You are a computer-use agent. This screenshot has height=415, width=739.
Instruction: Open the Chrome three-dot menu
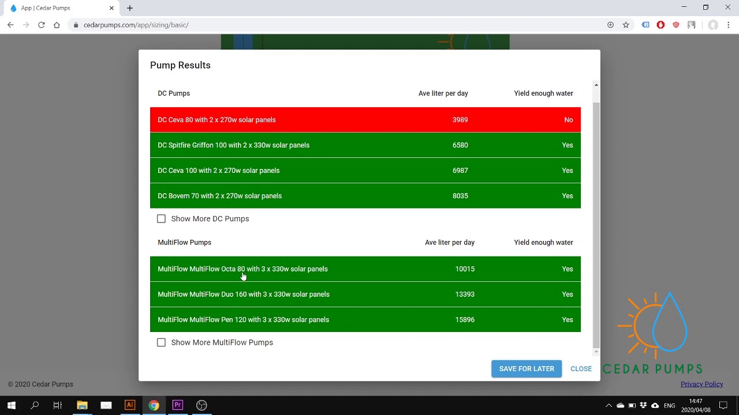coord(729,25)
